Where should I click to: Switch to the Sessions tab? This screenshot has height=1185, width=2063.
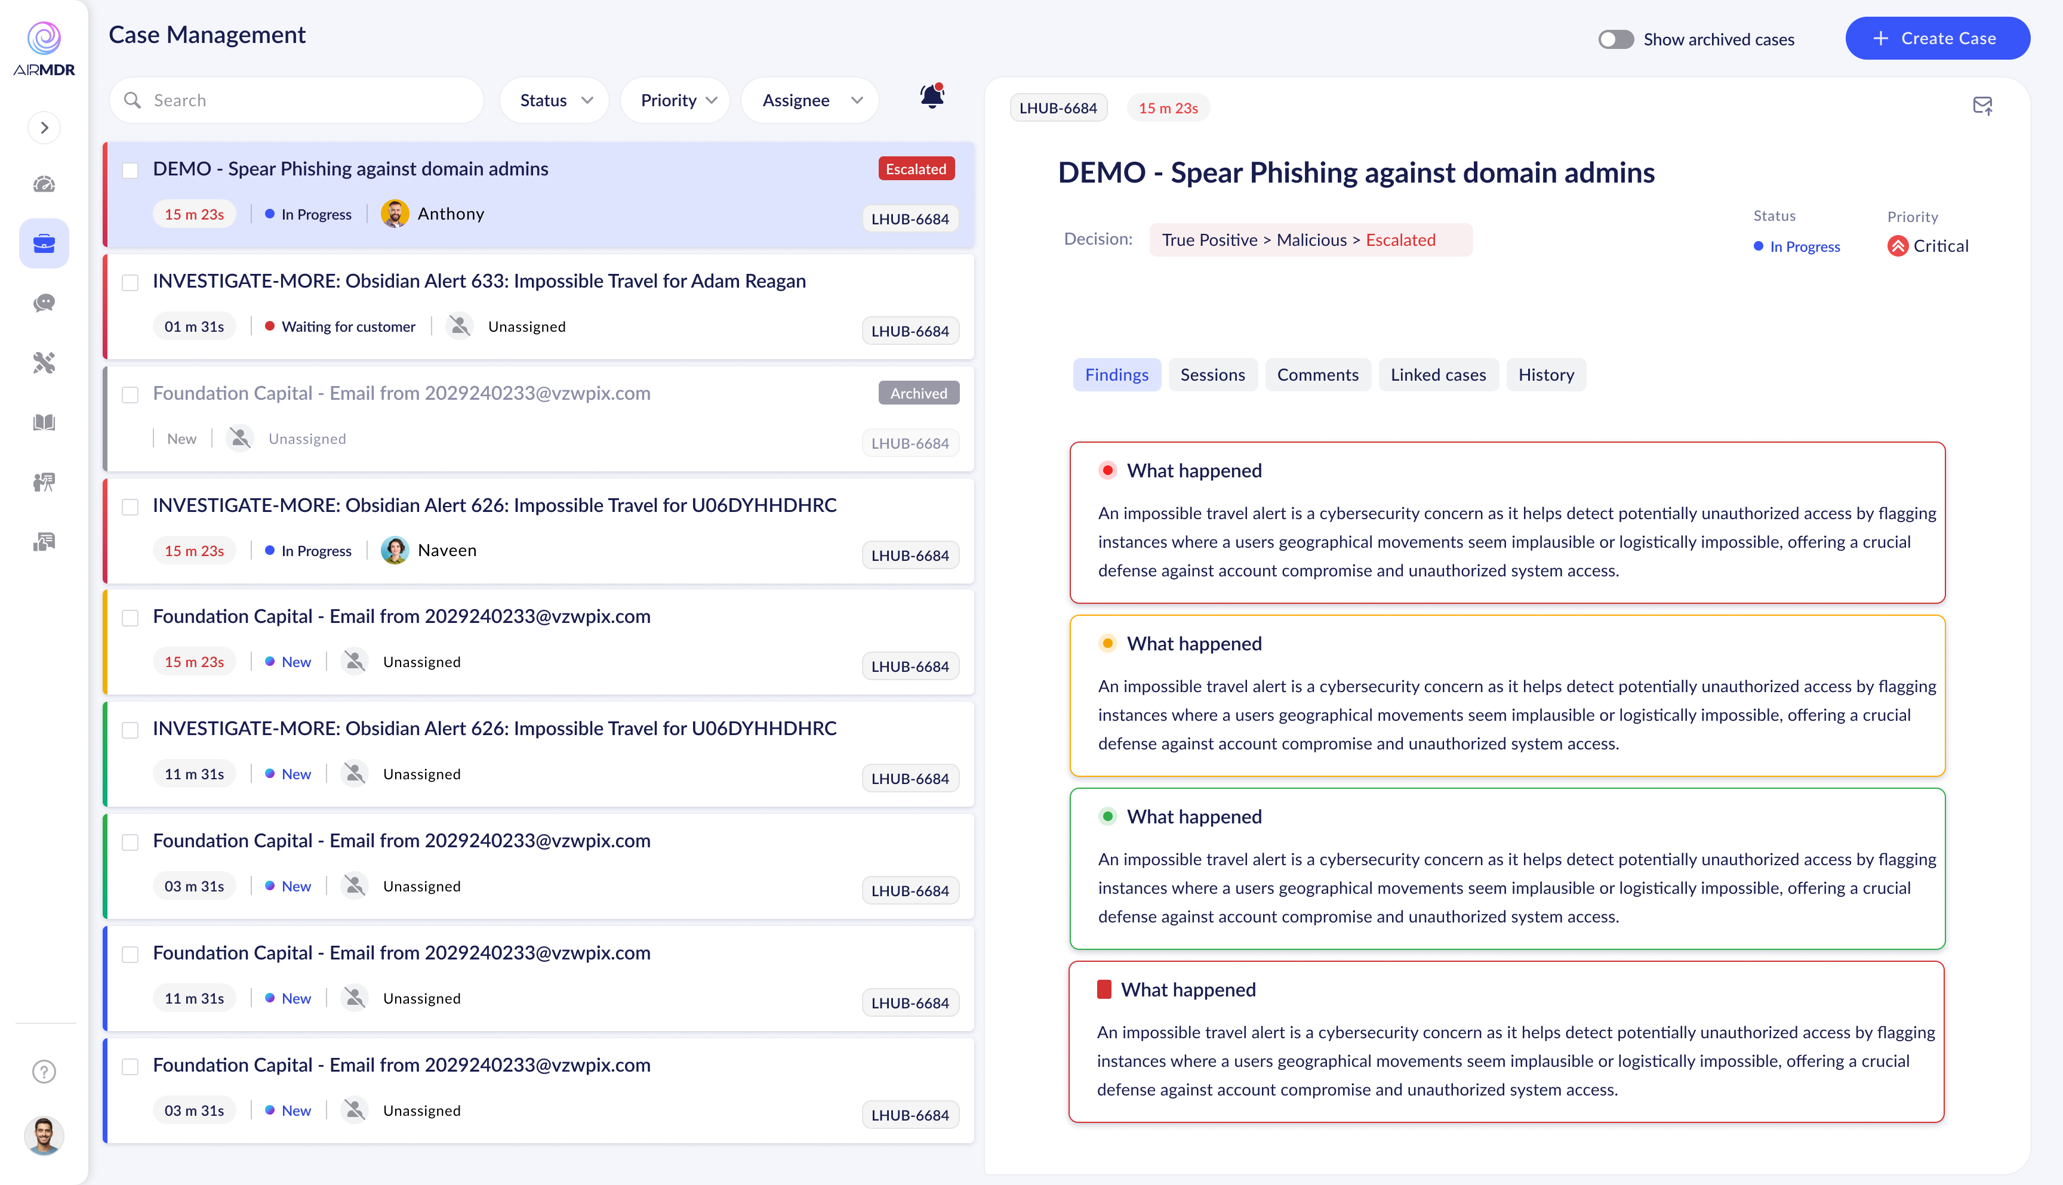pyautogui.click(x=1212, y=374)
